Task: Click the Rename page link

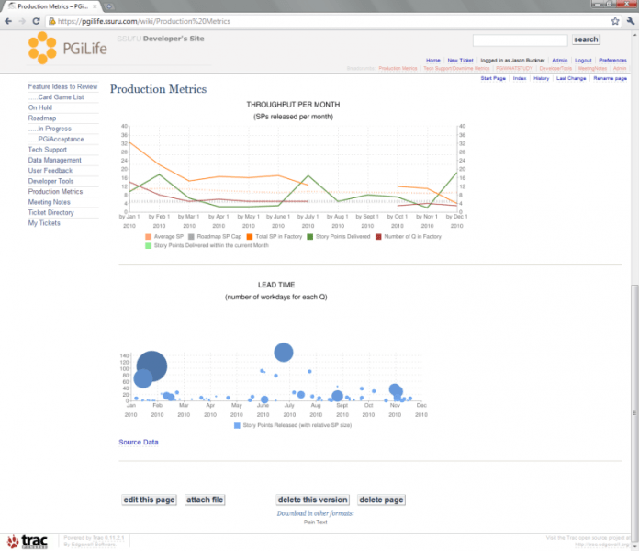Action: pyautogui.click(x=610, y=78)
